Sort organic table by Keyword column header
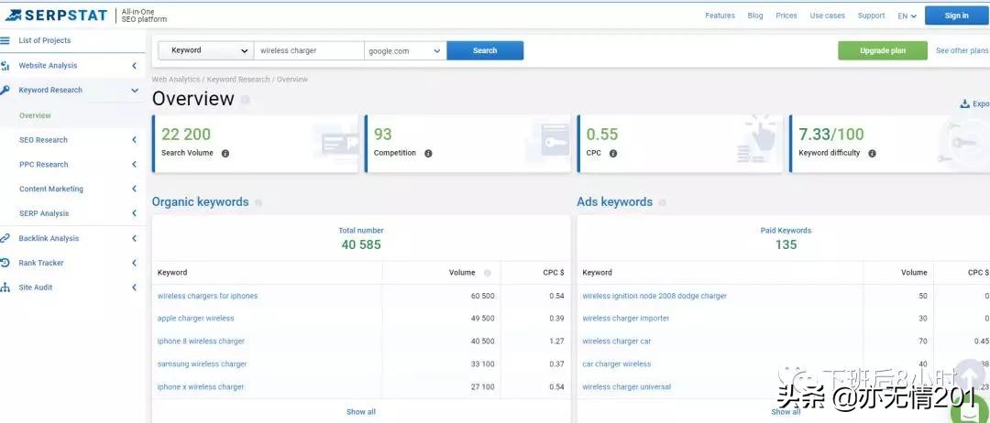This screenshot has height=423, width=990. 172,273
